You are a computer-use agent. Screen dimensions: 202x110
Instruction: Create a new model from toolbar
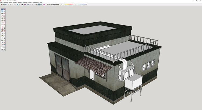2,5
